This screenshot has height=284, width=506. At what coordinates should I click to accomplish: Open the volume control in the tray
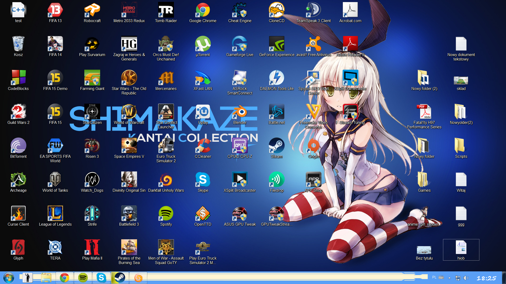click(466, 278)
